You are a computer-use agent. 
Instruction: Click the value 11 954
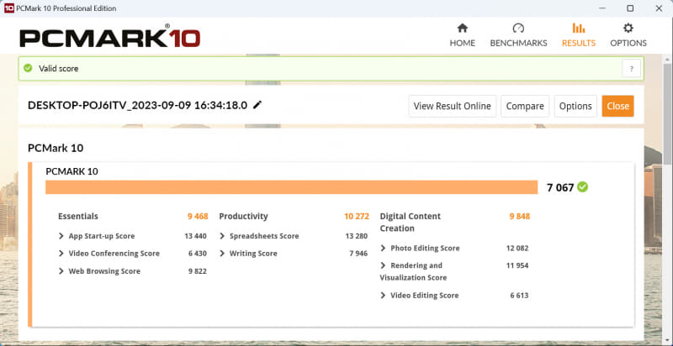pos(517,265)
